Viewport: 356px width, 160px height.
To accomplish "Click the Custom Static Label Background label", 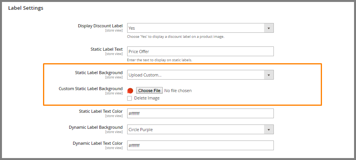I will [x=91, y=89].
